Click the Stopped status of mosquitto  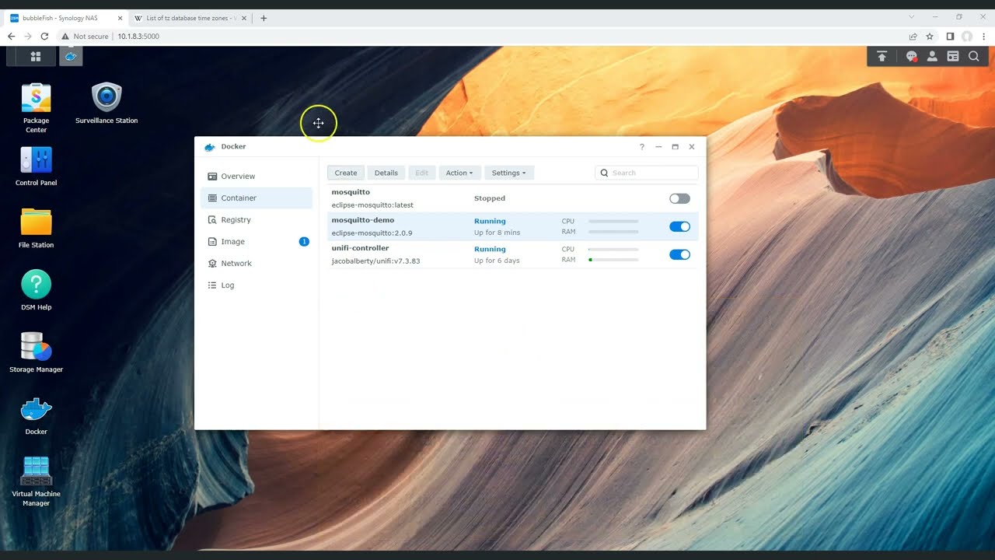point(490,198)
